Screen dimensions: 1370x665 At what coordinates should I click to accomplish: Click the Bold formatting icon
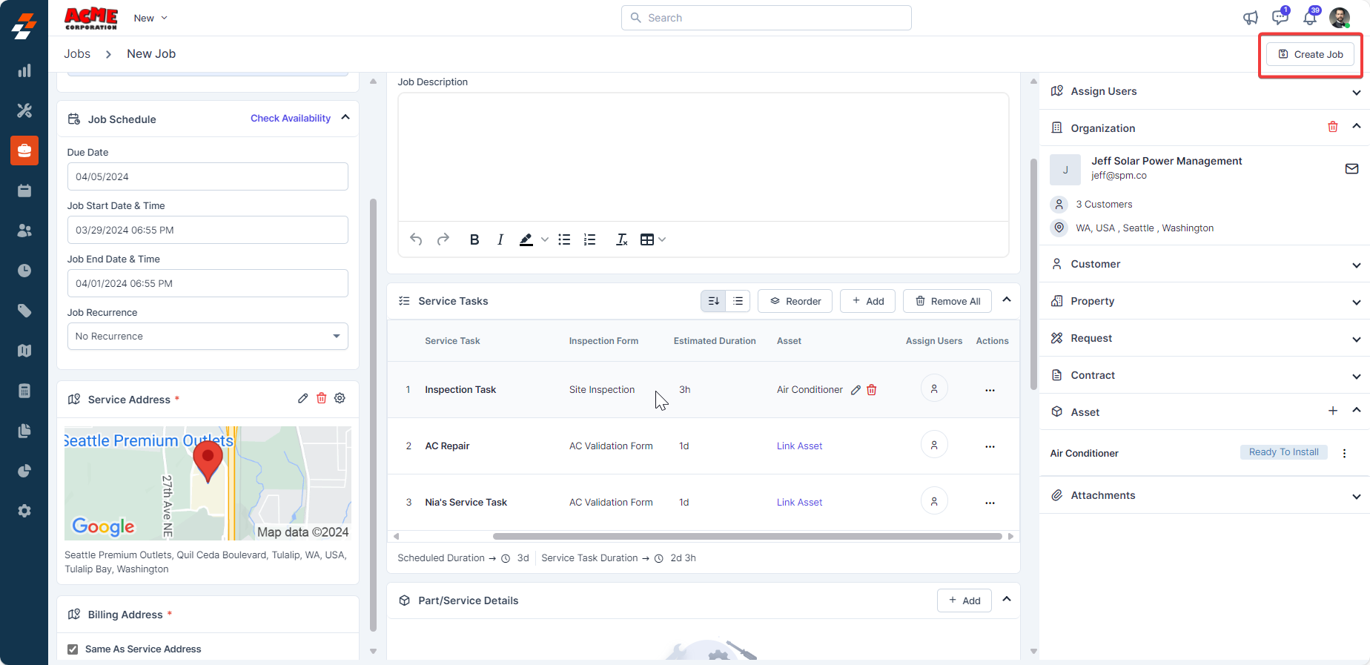(474, 239)
